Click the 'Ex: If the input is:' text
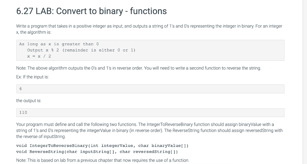The width and height of the screenshot is (307, 164). [32, 77]
